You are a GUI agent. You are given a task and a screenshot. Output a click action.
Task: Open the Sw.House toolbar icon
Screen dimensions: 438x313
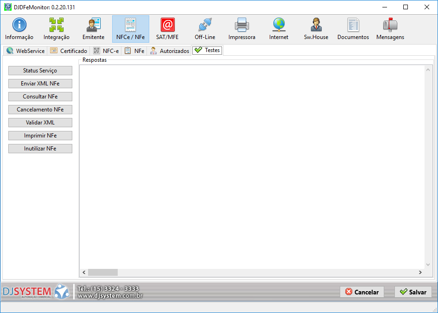click(x=316, y=29)
